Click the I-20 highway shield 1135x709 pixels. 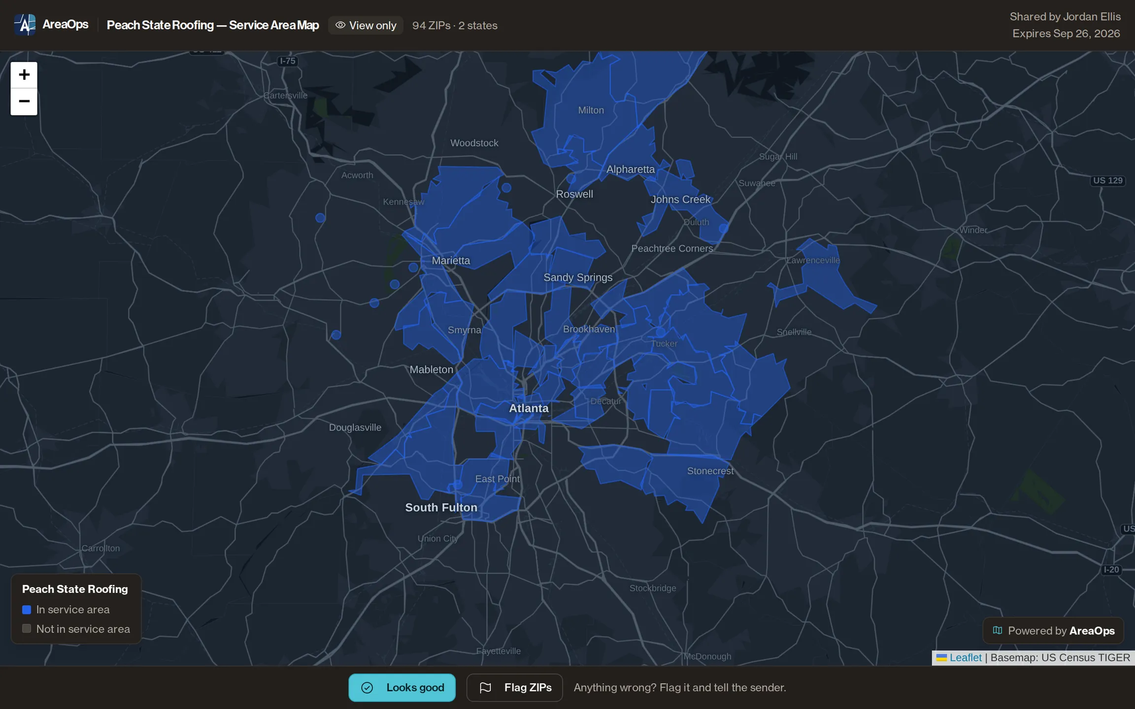[x=1111, y=570]
